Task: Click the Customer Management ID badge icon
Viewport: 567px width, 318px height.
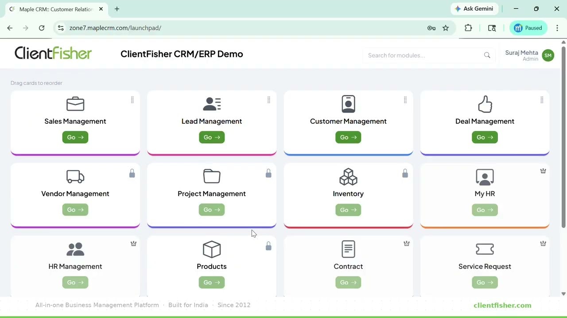Action: point(348,104)
